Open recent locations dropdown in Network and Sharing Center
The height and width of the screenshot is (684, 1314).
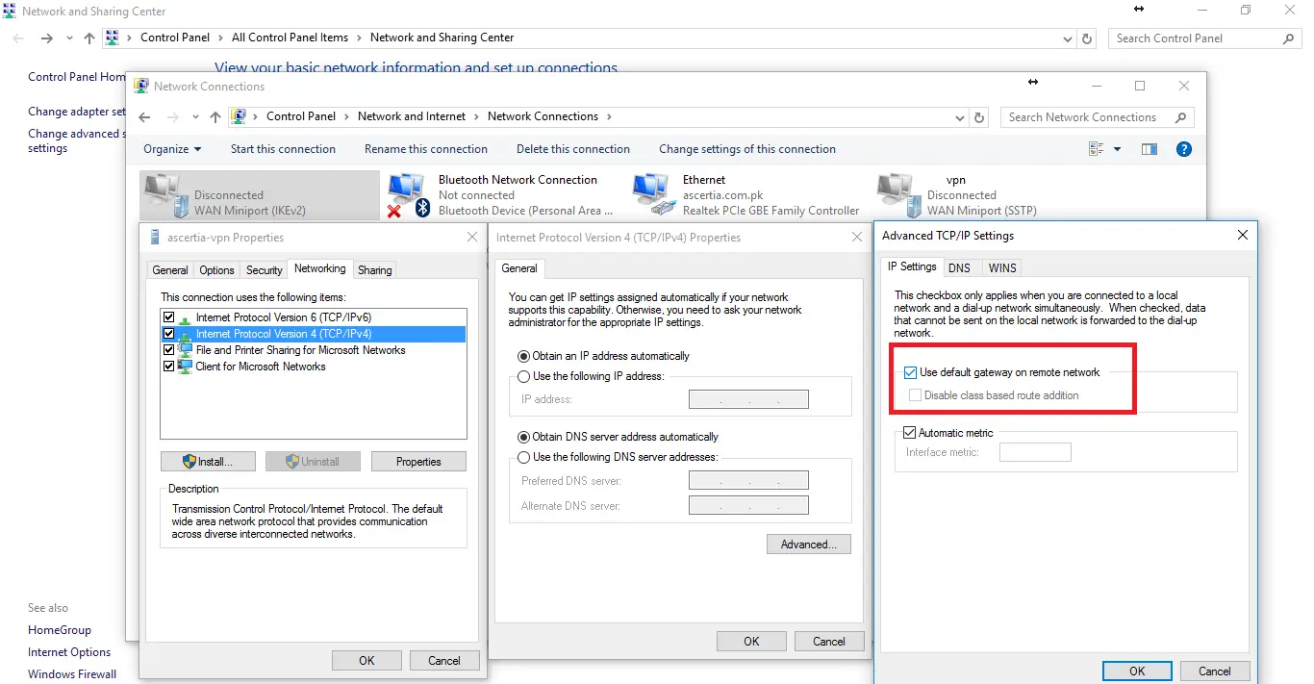[69, 38]
